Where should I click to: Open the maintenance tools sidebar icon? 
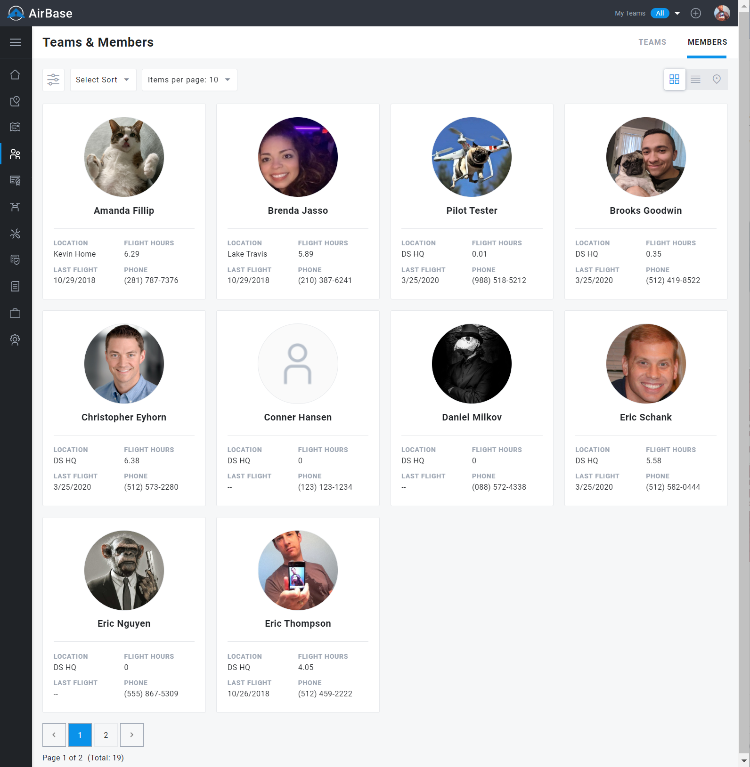15,234
